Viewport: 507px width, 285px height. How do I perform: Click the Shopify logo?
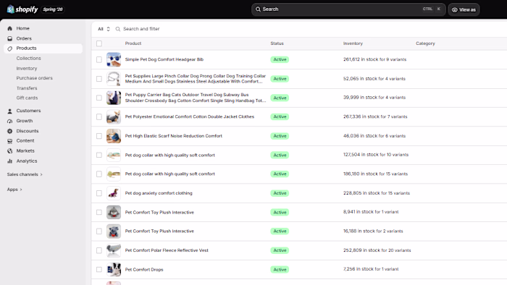22,9
